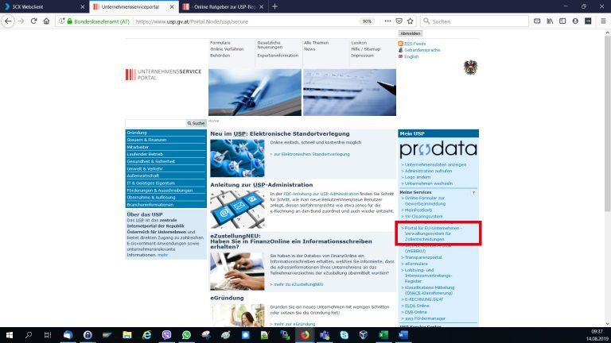Viewport: 611px width, 343px height.
Task: Click the Suche button in sidebar
Action: coord(196,123)
